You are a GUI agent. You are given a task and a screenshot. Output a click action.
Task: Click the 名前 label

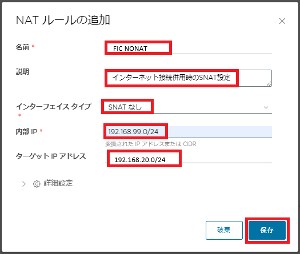22,47
